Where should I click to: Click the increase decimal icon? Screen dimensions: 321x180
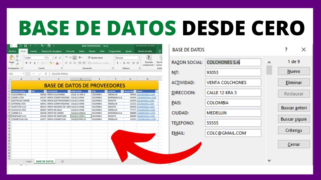click(133, 63)
